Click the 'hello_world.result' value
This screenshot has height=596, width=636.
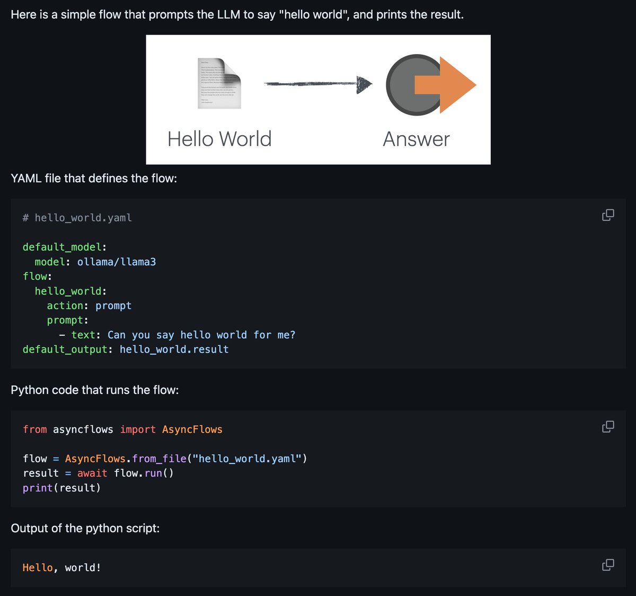point(174,349)
